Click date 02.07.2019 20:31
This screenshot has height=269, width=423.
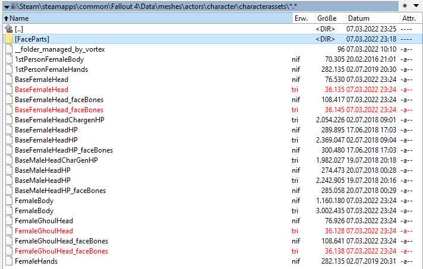click(371, 261)
